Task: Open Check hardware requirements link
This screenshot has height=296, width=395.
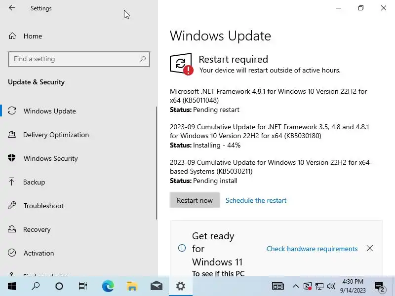Action: [312, 249]
